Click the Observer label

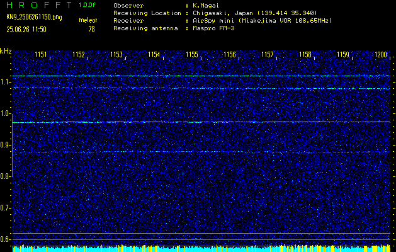(x=128, y=5)
